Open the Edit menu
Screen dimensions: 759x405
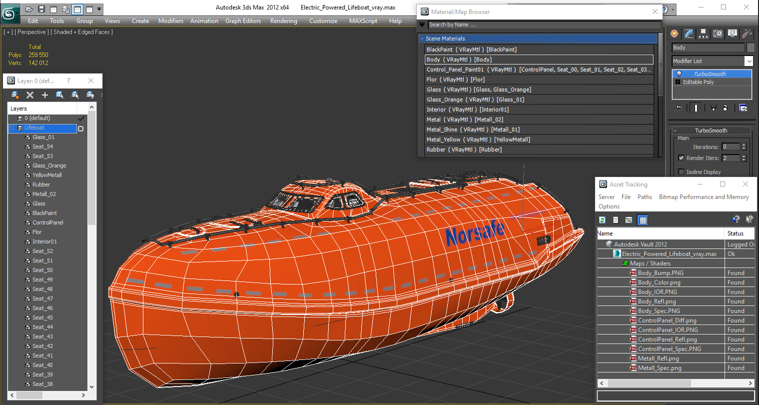point(33,21)
